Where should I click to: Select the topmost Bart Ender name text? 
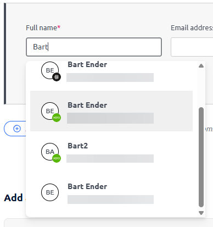(x=87, y=64)
